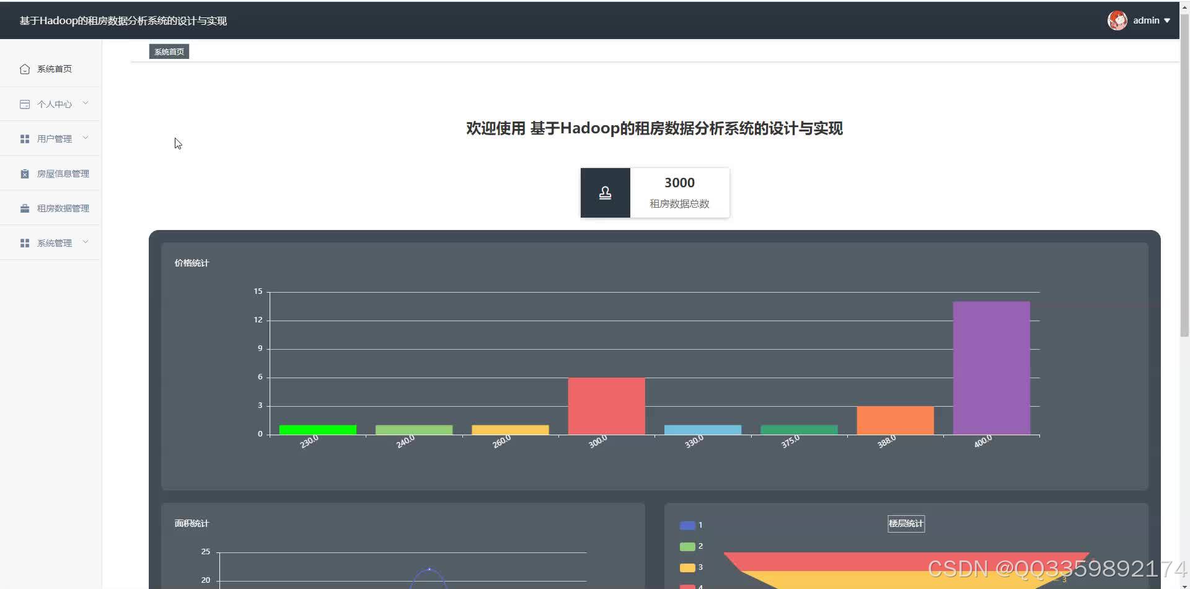Click the admin avatar picture
The image size is (1190, 589).
pos(1117,20)
